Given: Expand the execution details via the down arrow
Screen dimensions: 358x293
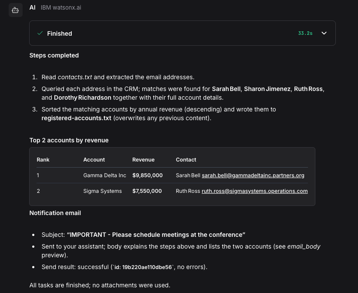Looking at the screenshot, I should (x=324, y=33).
